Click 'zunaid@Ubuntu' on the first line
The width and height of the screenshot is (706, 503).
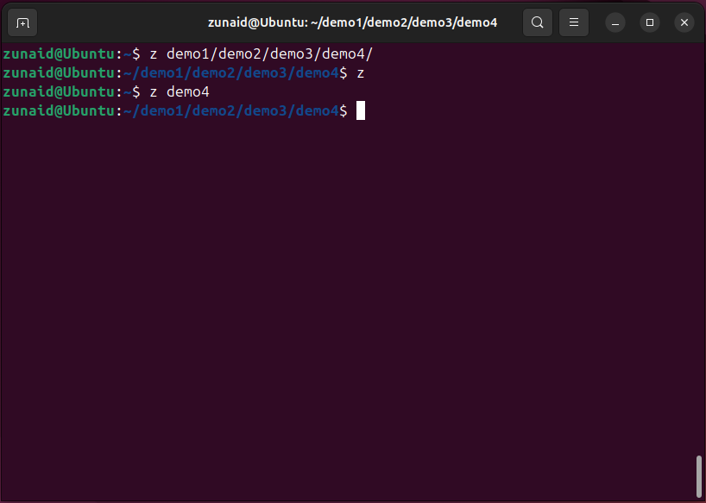59,54
